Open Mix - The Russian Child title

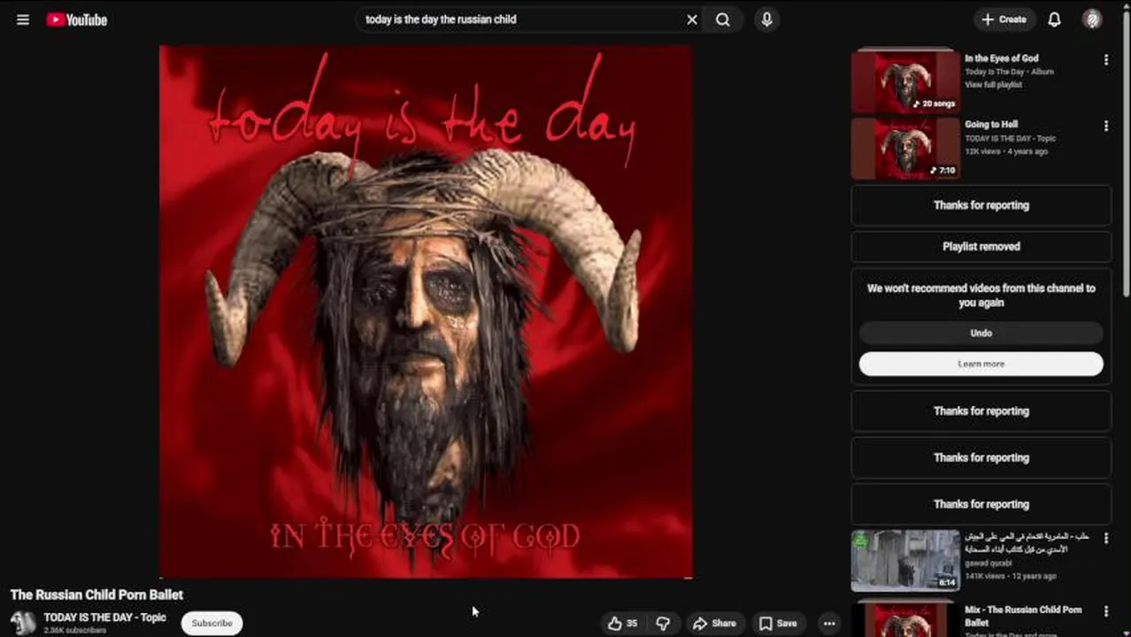tap(1023, 616)
